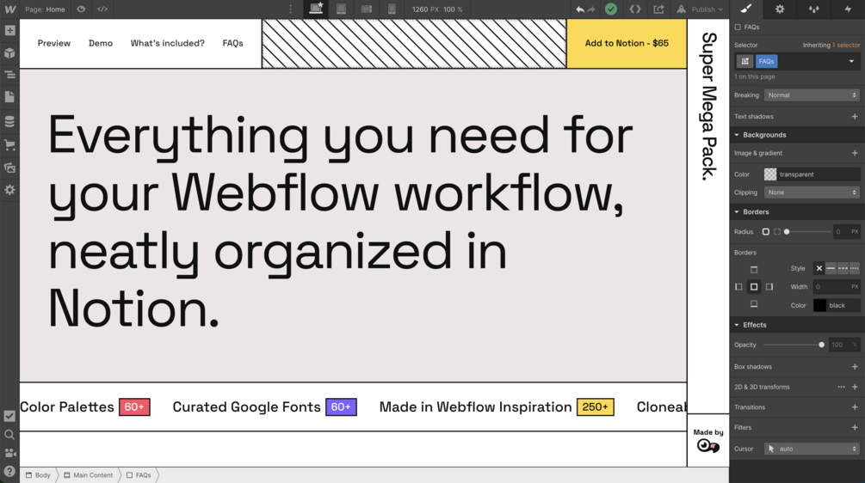Click the black border color swatch

click(x=819, y=305)
